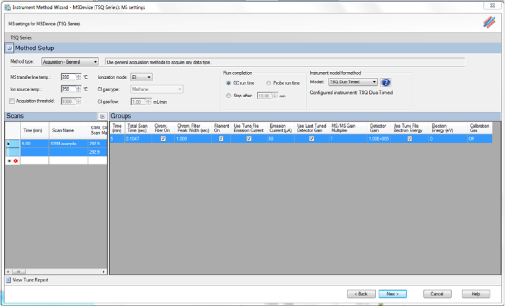Image resolution: width=505 pixels, height=306 pixels.
Task: Click the red error icon in new scan row
Action: (x=15, y=161)
